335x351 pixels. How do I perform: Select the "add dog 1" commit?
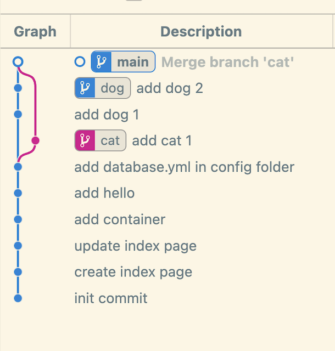[107, 115]
